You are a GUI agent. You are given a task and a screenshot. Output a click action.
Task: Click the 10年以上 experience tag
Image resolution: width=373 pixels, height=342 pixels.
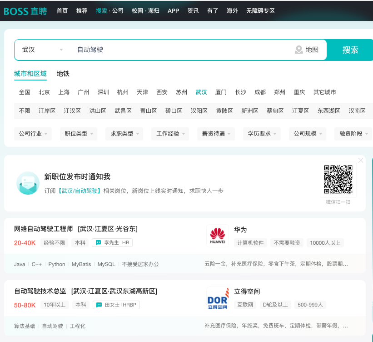55,305
